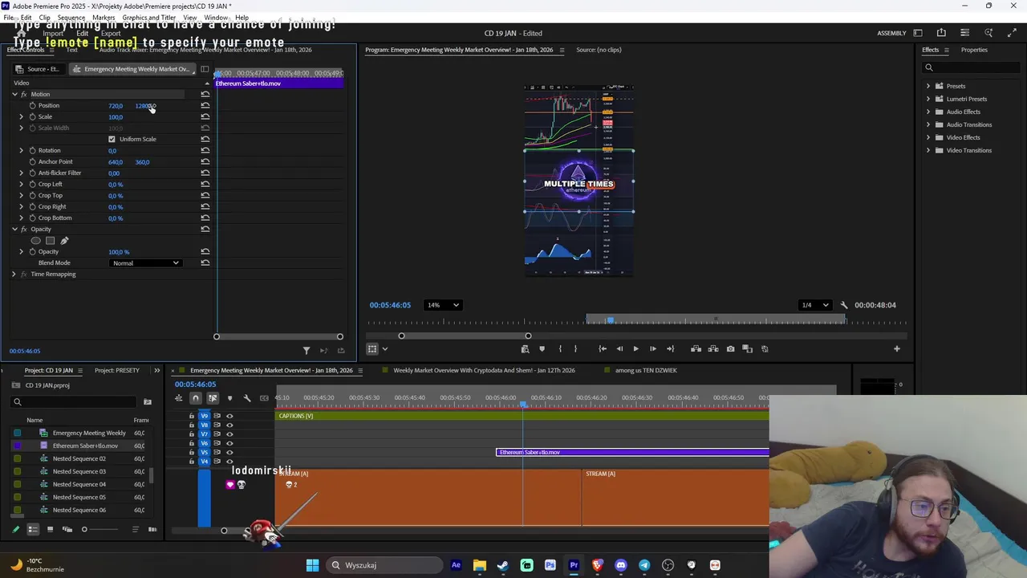Reset the Scale parameter

coord(205,117)
